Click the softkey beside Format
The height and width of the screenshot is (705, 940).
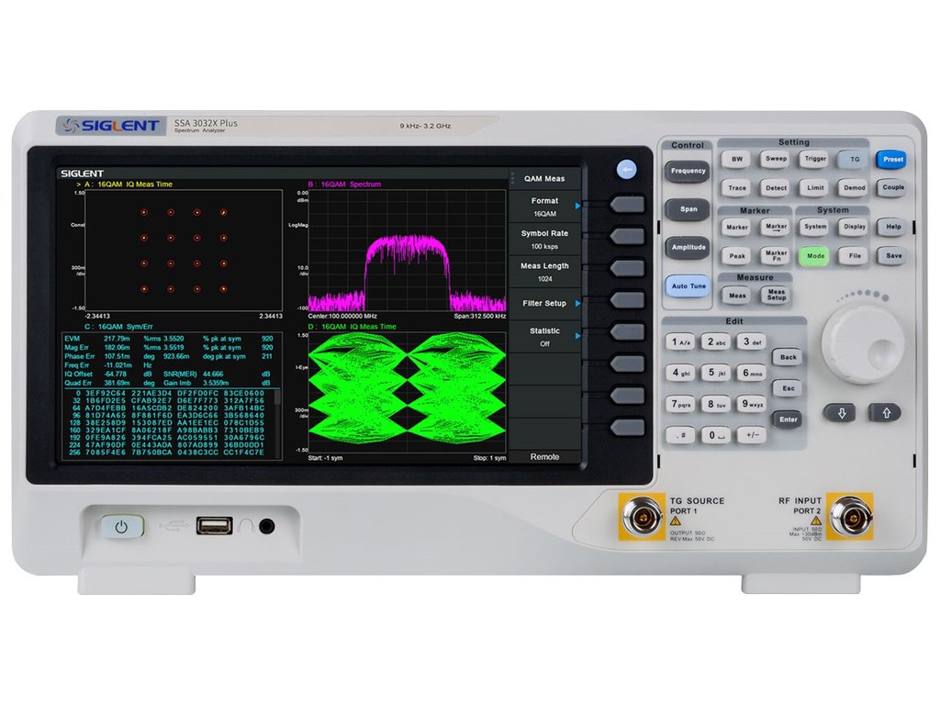pos(627,205)
